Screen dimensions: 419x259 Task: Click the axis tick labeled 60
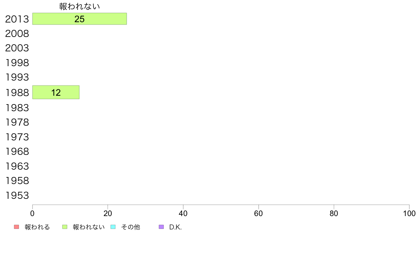click(x=259, y=213)
